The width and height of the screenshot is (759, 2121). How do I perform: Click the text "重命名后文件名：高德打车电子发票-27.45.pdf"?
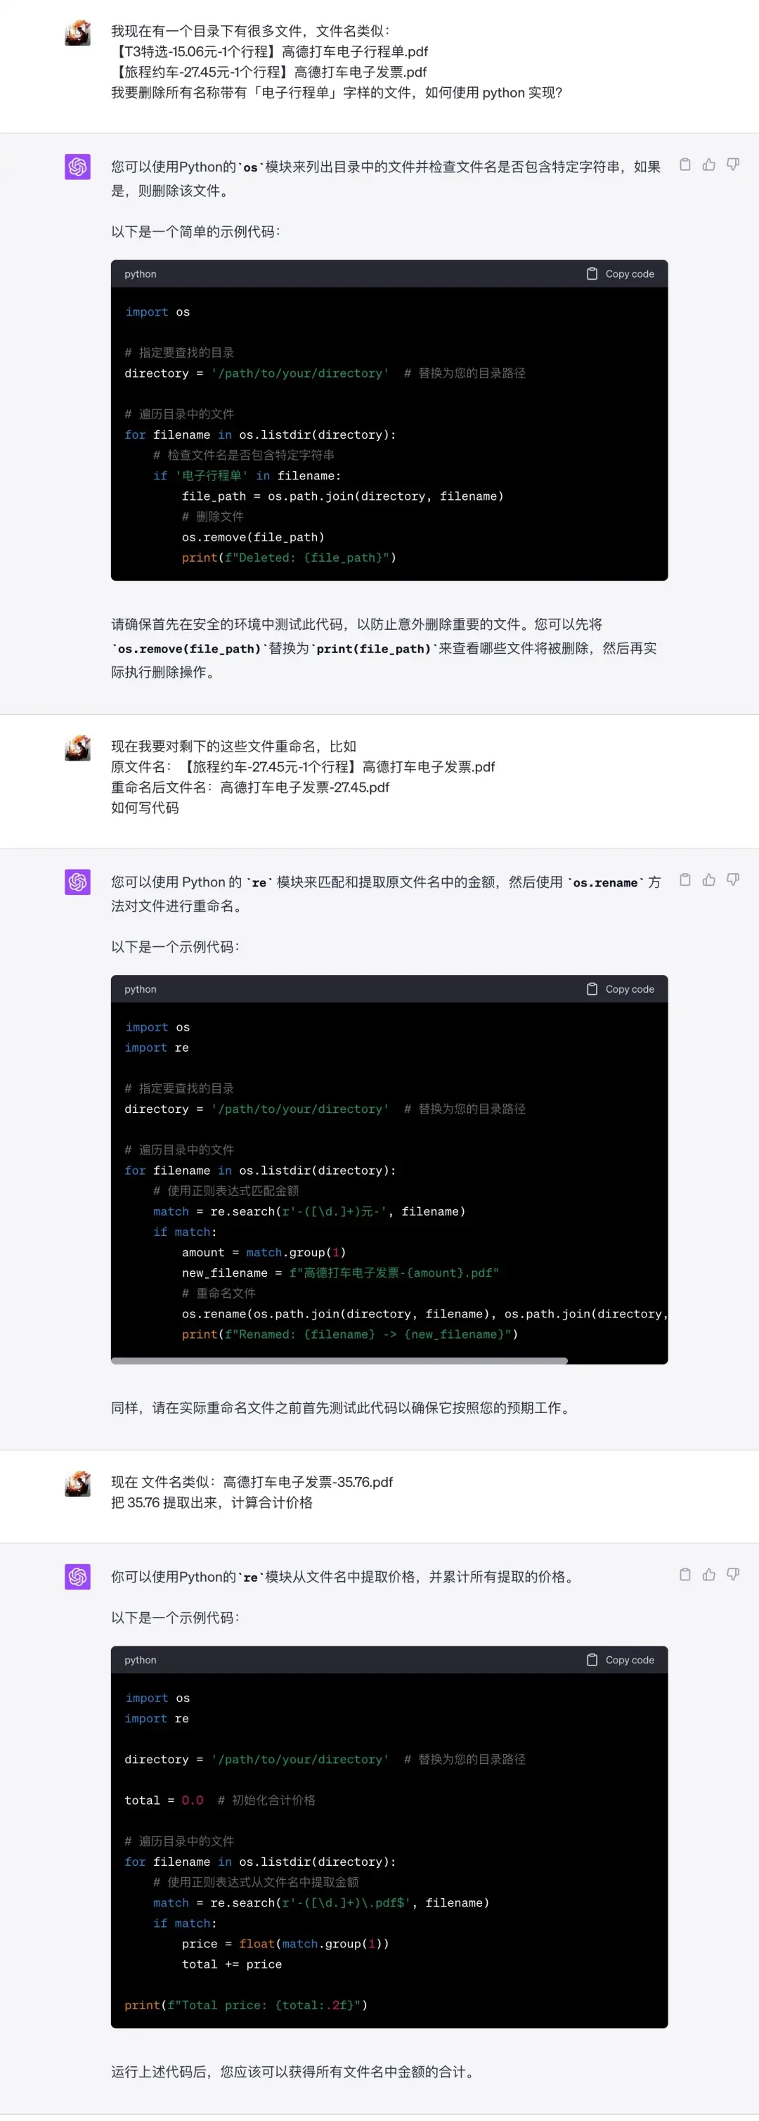pyautogui.click(x=250, y=787)
